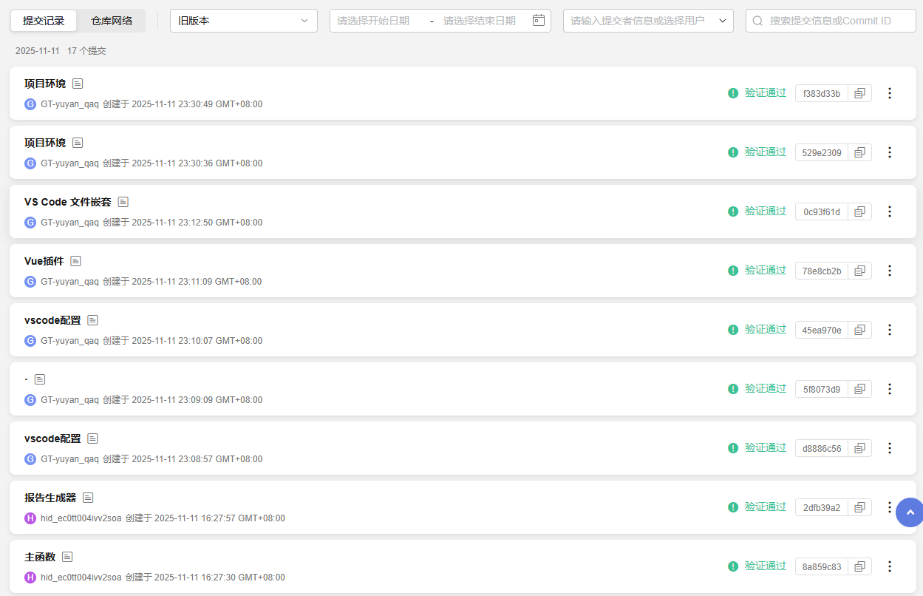
Task: Open more options for commit 5f8073d9
Action: click(890, 389)
